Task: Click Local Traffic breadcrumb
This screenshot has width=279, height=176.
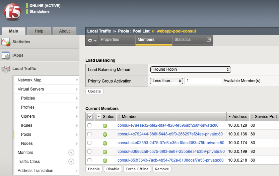Action: (x=99, y=31)
